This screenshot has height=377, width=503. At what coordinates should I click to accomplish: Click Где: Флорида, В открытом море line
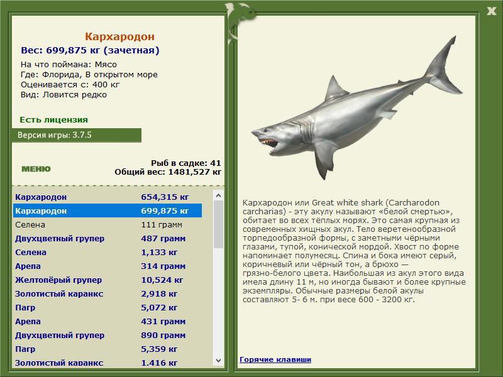pyautogui.click(x=89, y=75)
